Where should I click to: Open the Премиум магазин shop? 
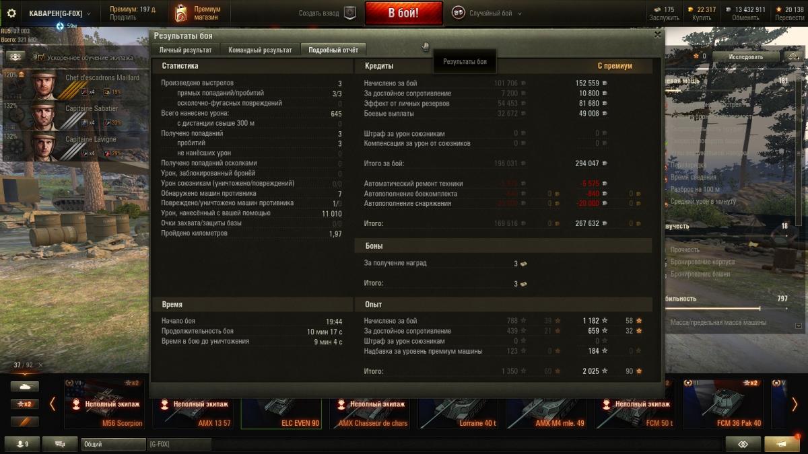click(x=199, y=13)
